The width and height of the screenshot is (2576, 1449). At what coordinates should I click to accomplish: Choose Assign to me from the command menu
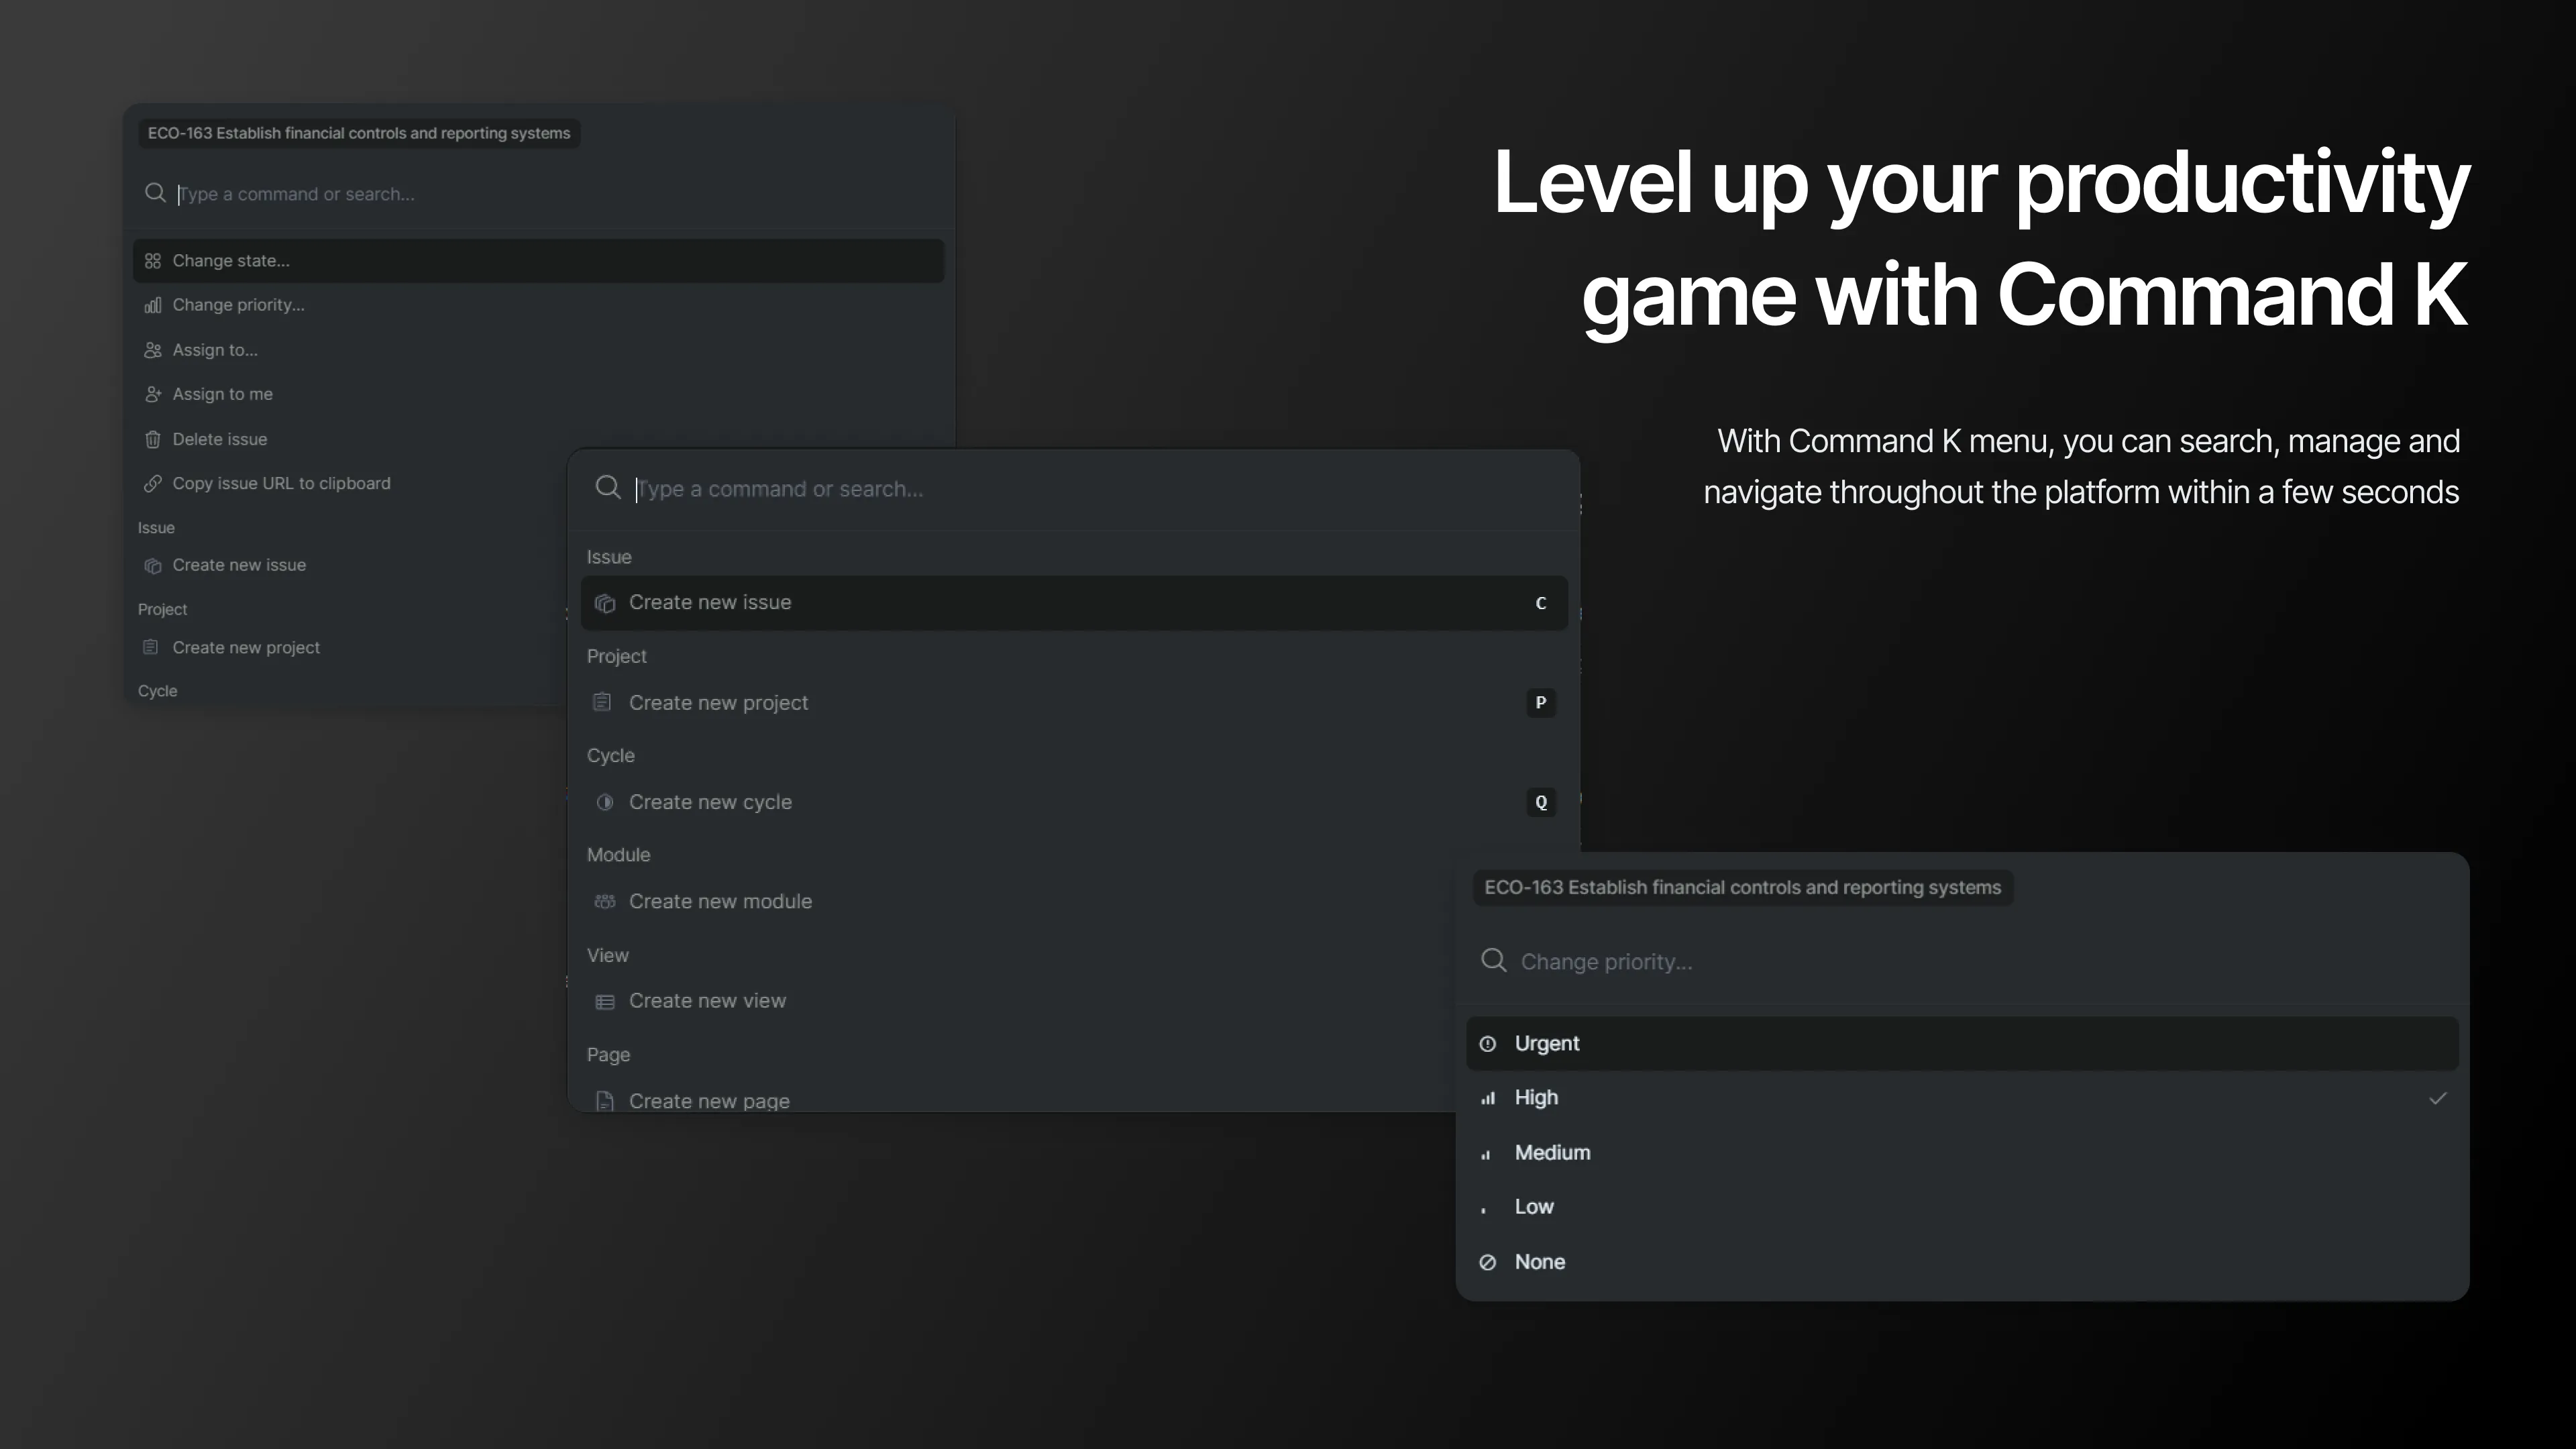click(x=221, y=394)
